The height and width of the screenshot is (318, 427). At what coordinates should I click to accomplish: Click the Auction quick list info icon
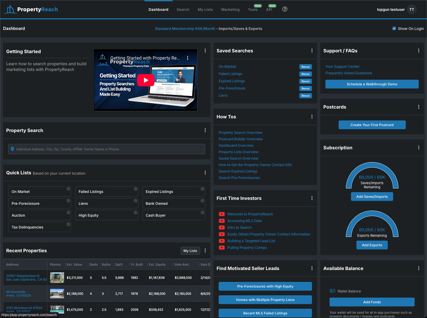coord(68,213)
